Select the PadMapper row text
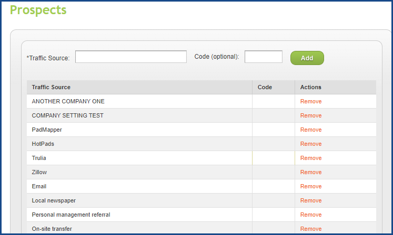Screen dimensions: 393x235 click(x=47, y=130)
